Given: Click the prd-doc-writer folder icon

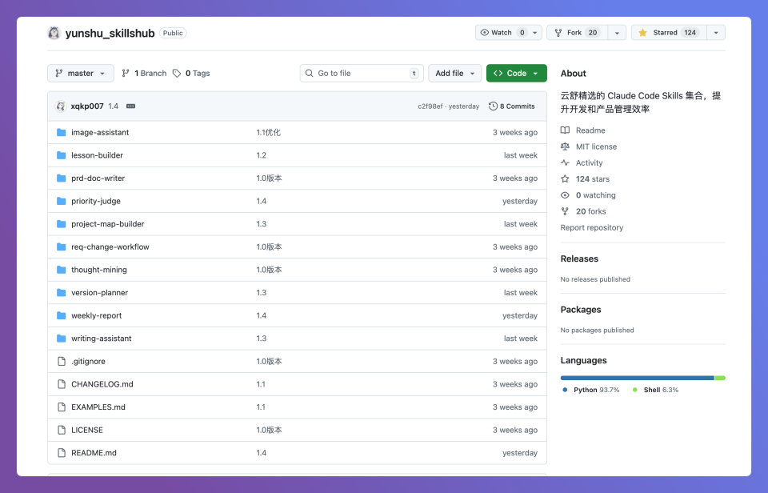Looking at the screenshot, I should 62,178.
